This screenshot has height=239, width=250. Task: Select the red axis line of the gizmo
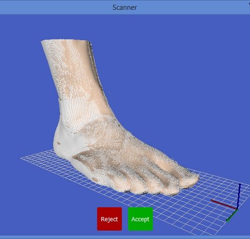pos(223,204)
